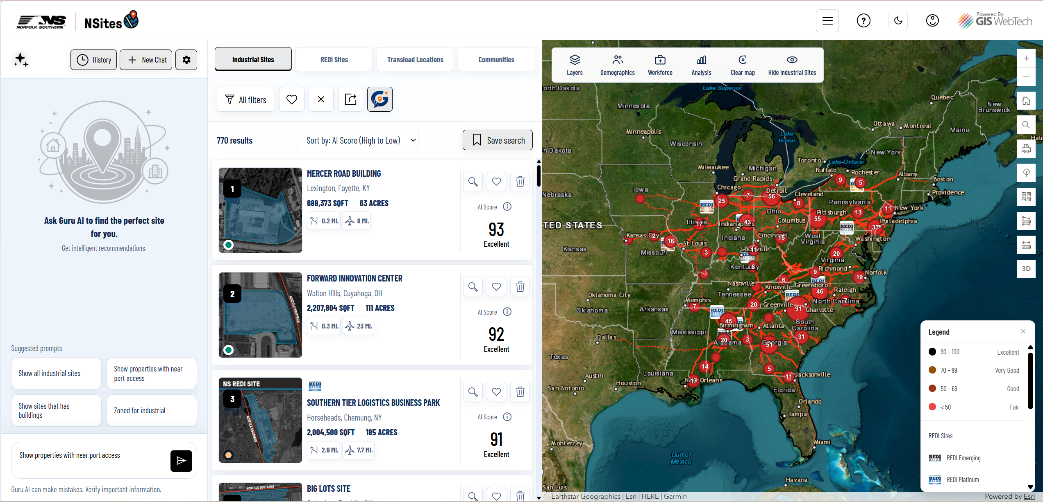Screen dimensions: 1043x502
Task: Show favorites with the heart filter button
Action: click(x=292, y=99)
